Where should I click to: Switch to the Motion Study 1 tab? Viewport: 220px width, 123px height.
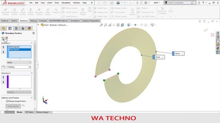click(43, 112)
